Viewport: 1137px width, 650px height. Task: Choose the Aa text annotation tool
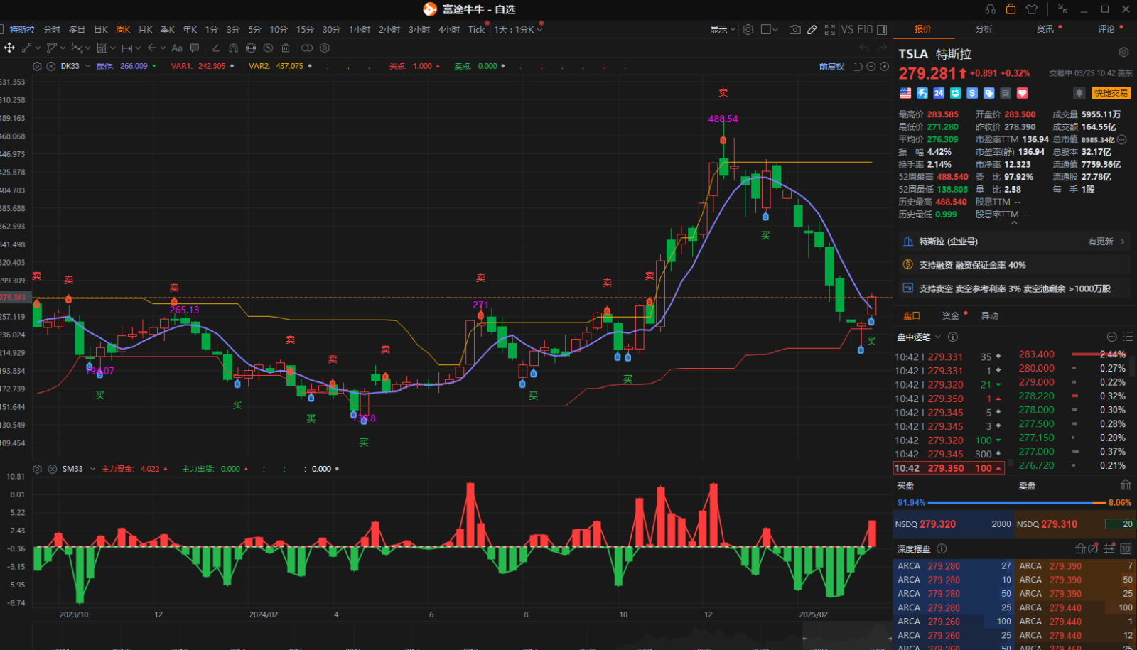click(x=177, y=48)
